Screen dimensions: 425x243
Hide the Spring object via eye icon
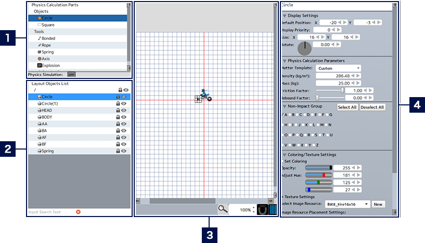click(124, 151)
